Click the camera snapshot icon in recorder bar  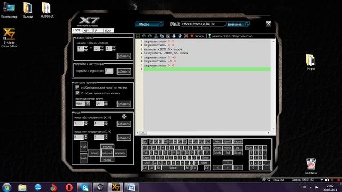pyautogui.click(x=327, y=180)
